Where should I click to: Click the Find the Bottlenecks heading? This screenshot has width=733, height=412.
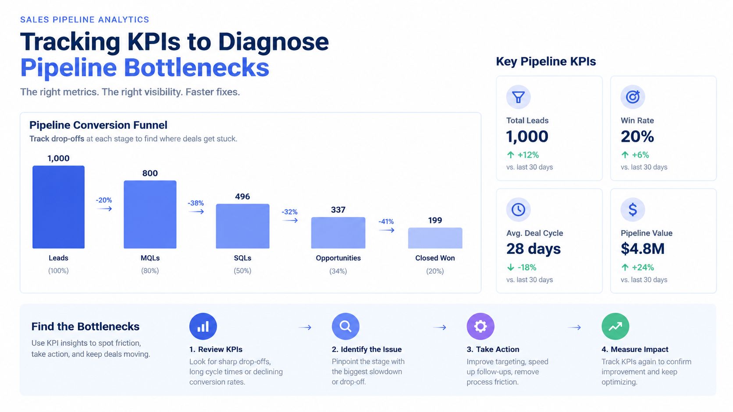(85, 327)
